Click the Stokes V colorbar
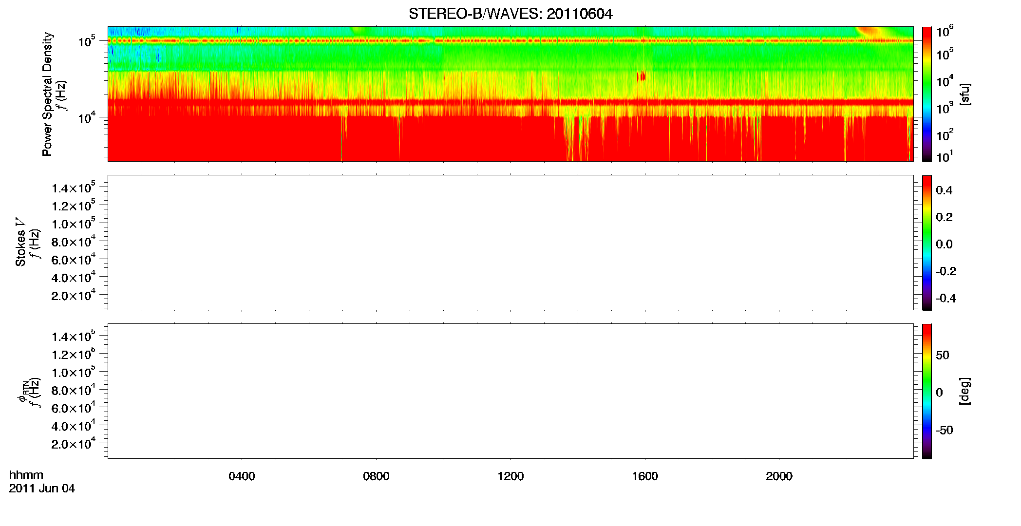 coord(927,243)
